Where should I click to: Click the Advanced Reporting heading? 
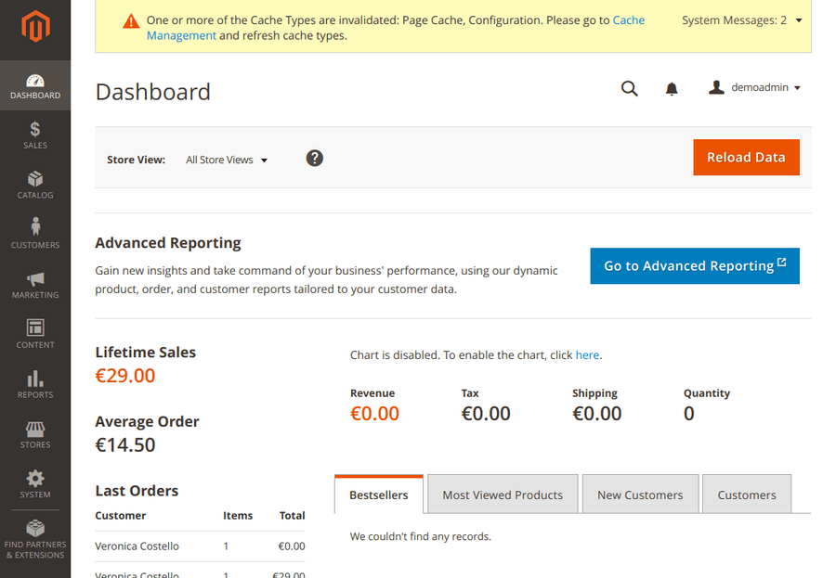[168, 243]
